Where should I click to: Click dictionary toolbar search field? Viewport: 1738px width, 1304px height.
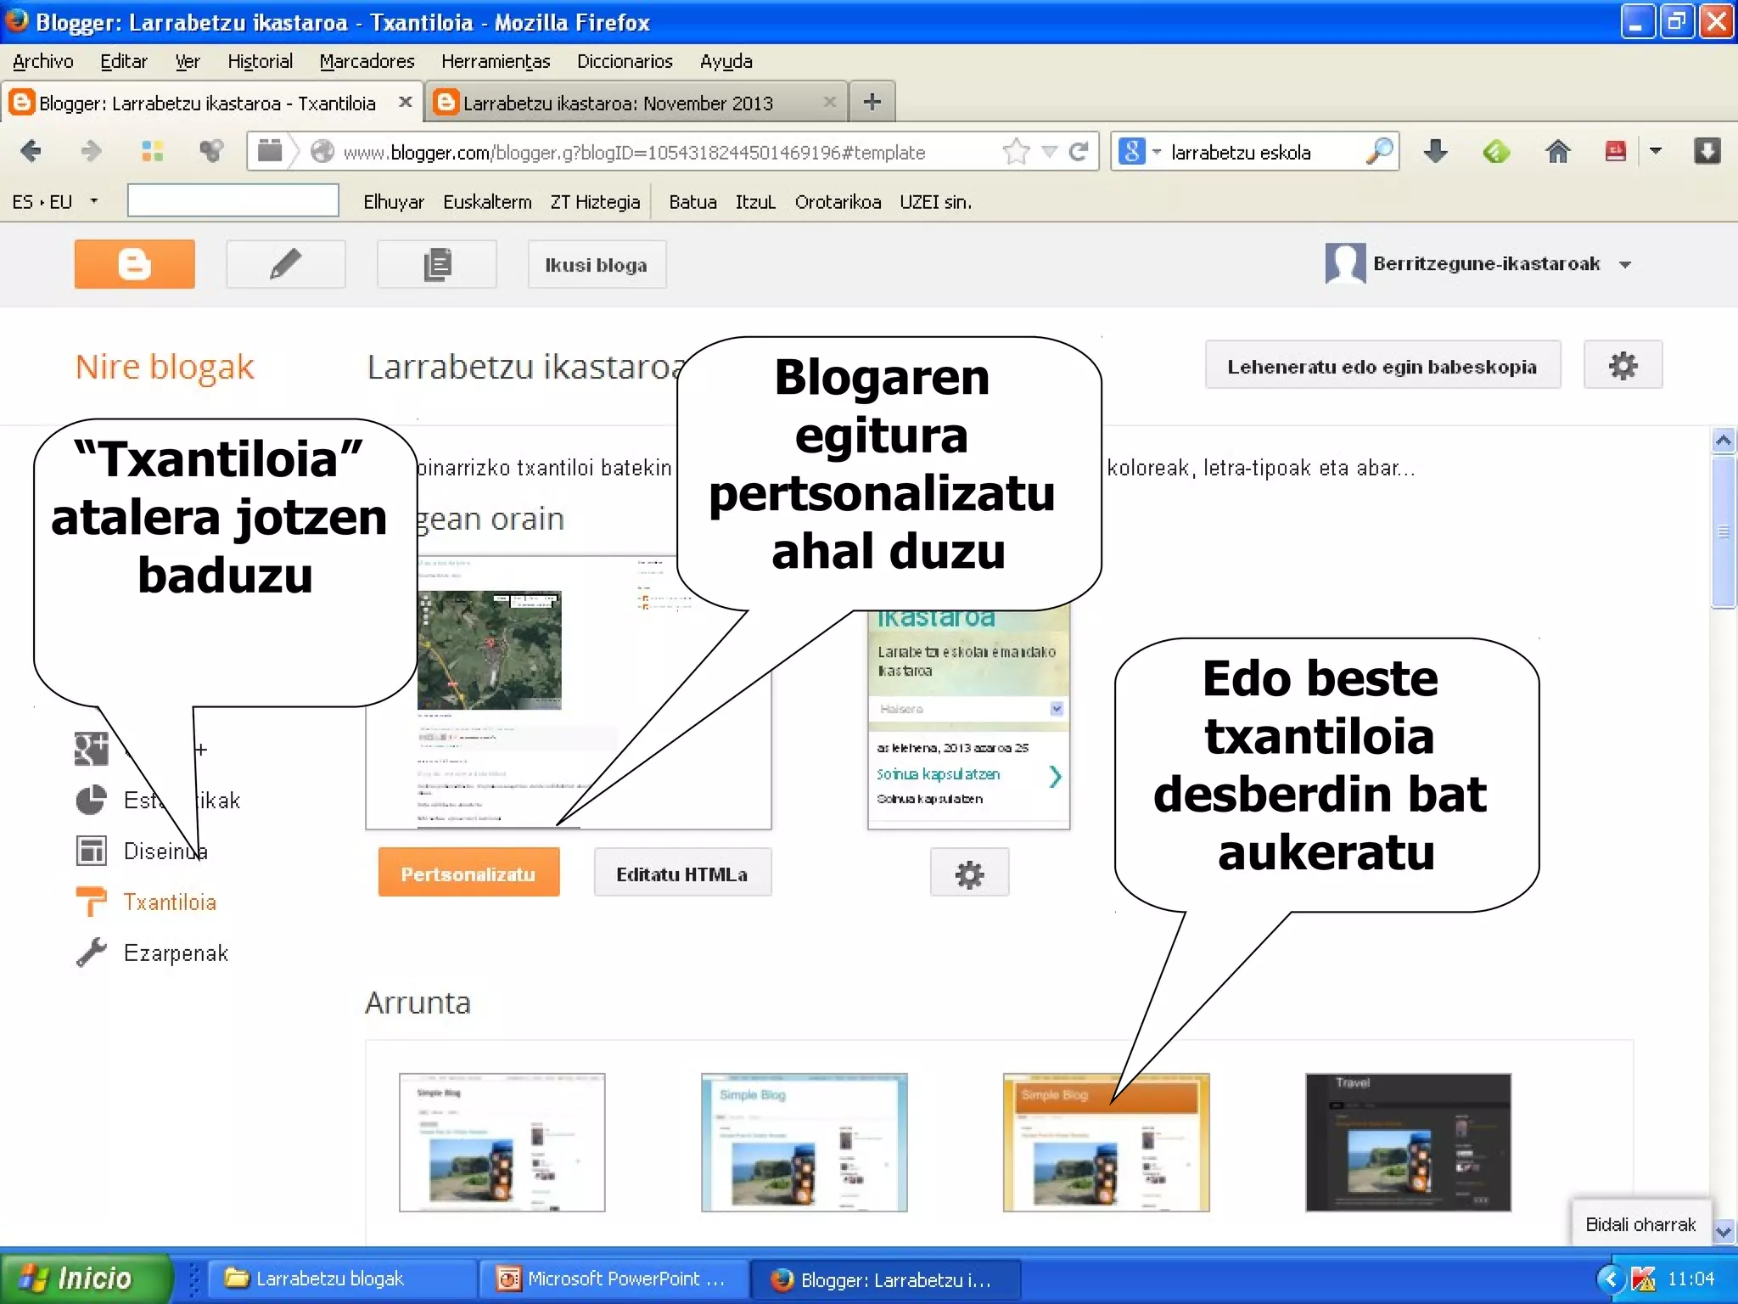pos(233,201)
